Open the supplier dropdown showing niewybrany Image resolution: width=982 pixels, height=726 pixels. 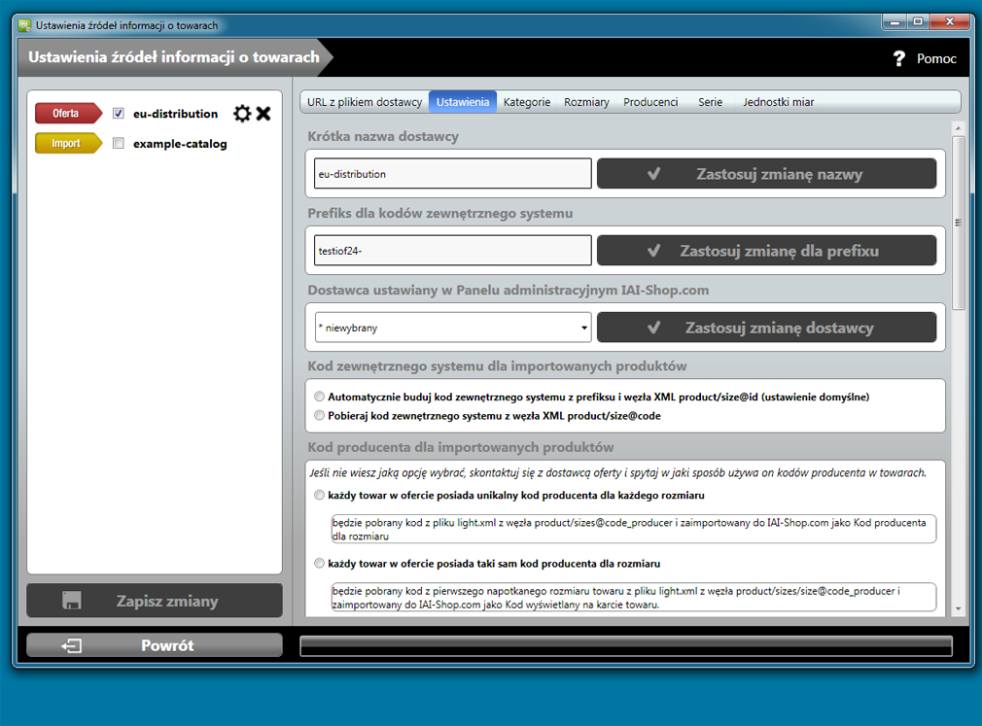[453, 328]
